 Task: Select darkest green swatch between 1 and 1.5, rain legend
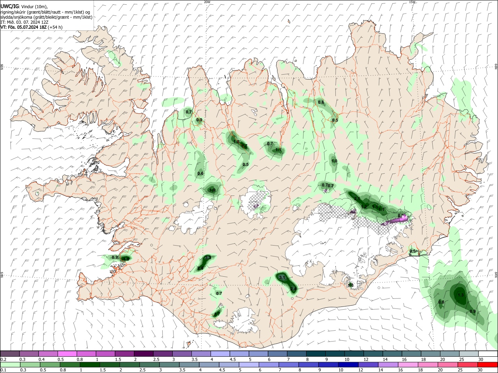(x=89, y=364)
